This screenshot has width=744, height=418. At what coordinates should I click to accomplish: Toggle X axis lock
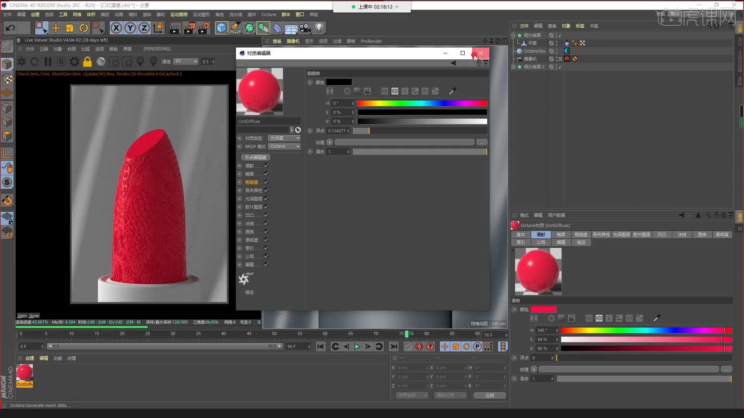coord(116,28)
